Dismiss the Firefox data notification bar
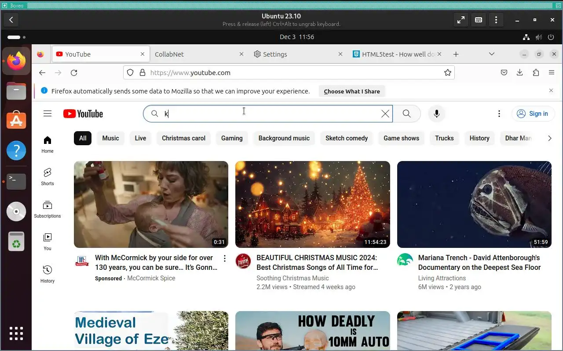563x351 pixels. coord(551,90)
